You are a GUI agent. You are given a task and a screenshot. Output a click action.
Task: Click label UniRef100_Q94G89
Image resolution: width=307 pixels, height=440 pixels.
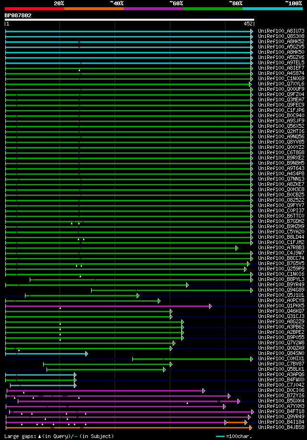tap(281, 290)
